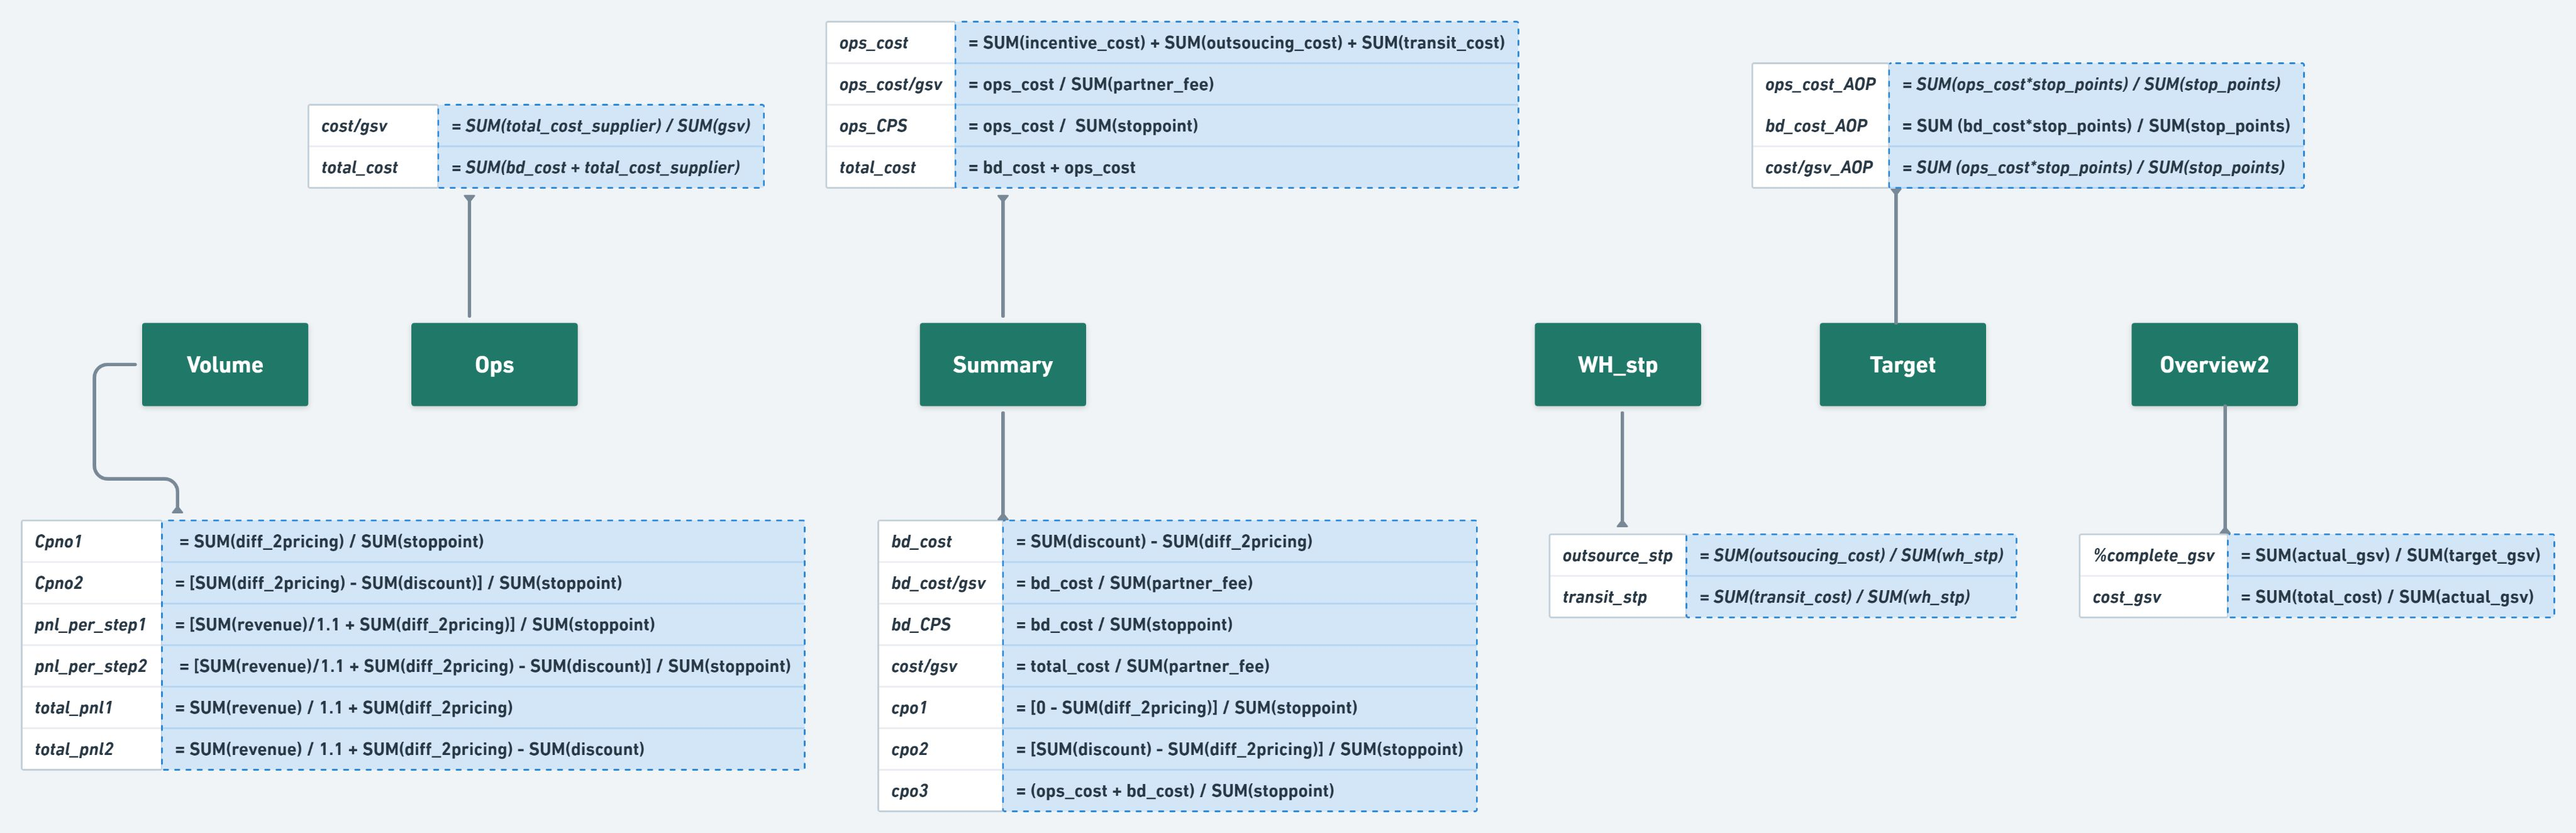
Task: Click the transit_stp formula cell
Action: (1850, 597)
